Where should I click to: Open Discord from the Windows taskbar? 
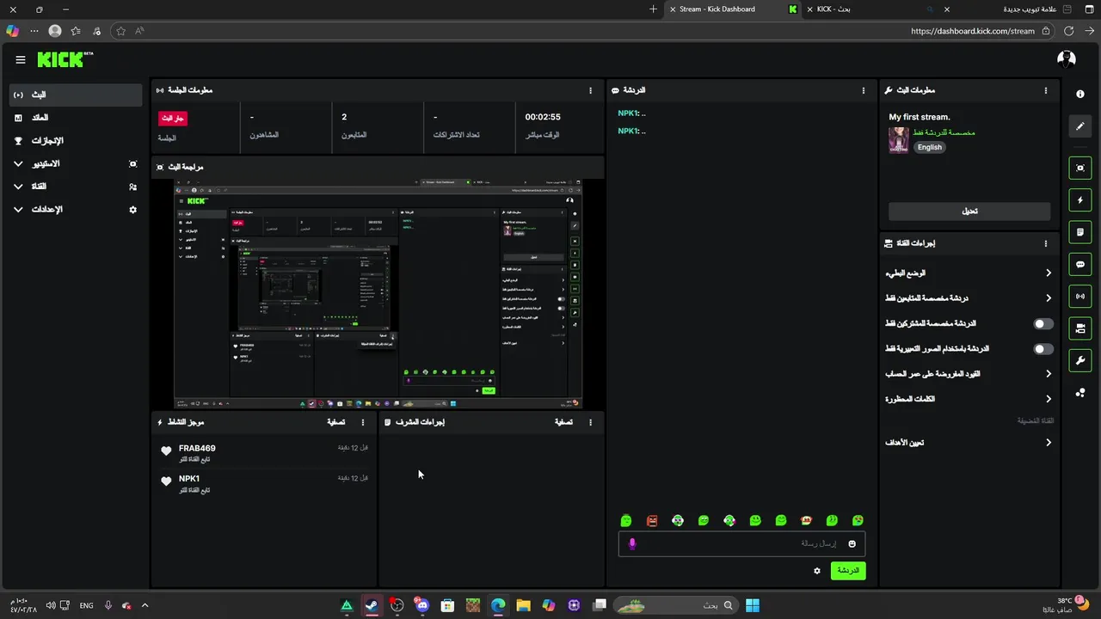point(421,605)
